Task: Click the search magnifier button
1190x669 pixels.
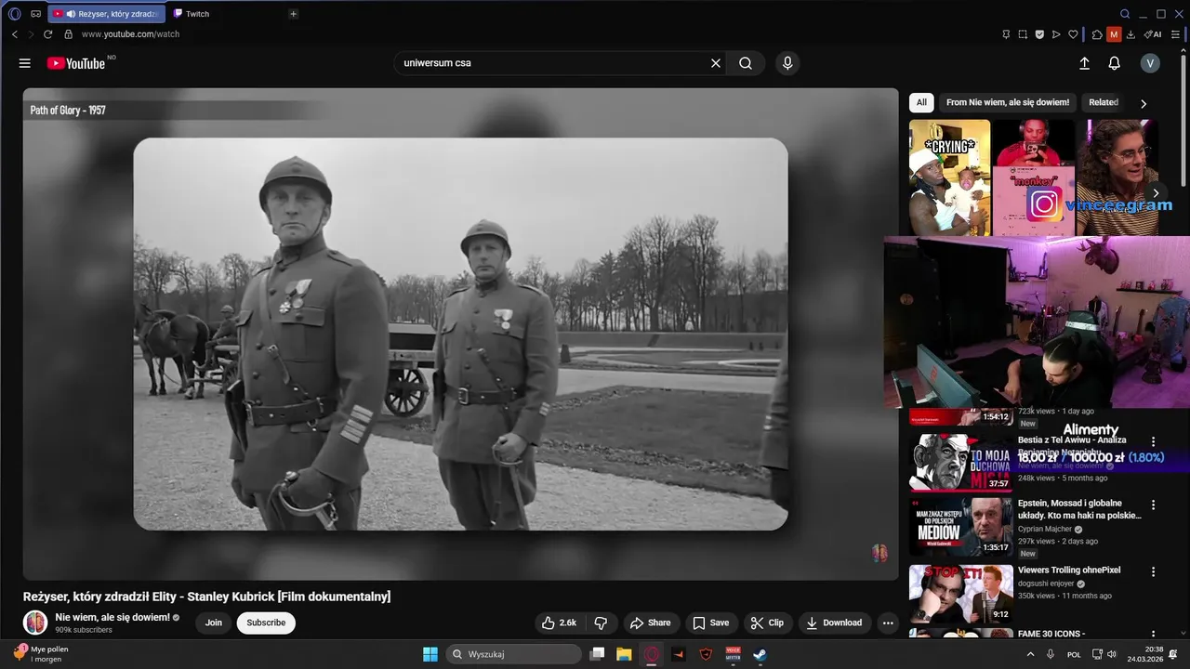Action: [746, 63]
